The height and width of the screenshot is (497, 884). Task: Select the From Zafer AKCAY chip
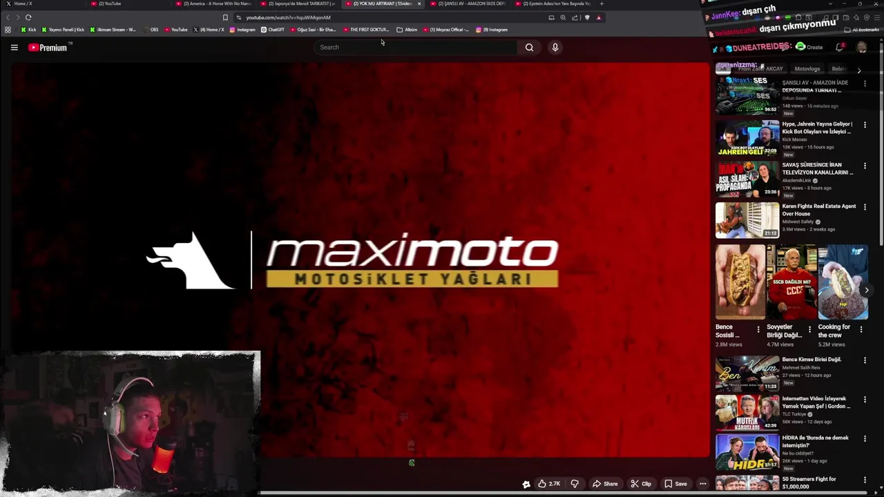coord(760,69)
